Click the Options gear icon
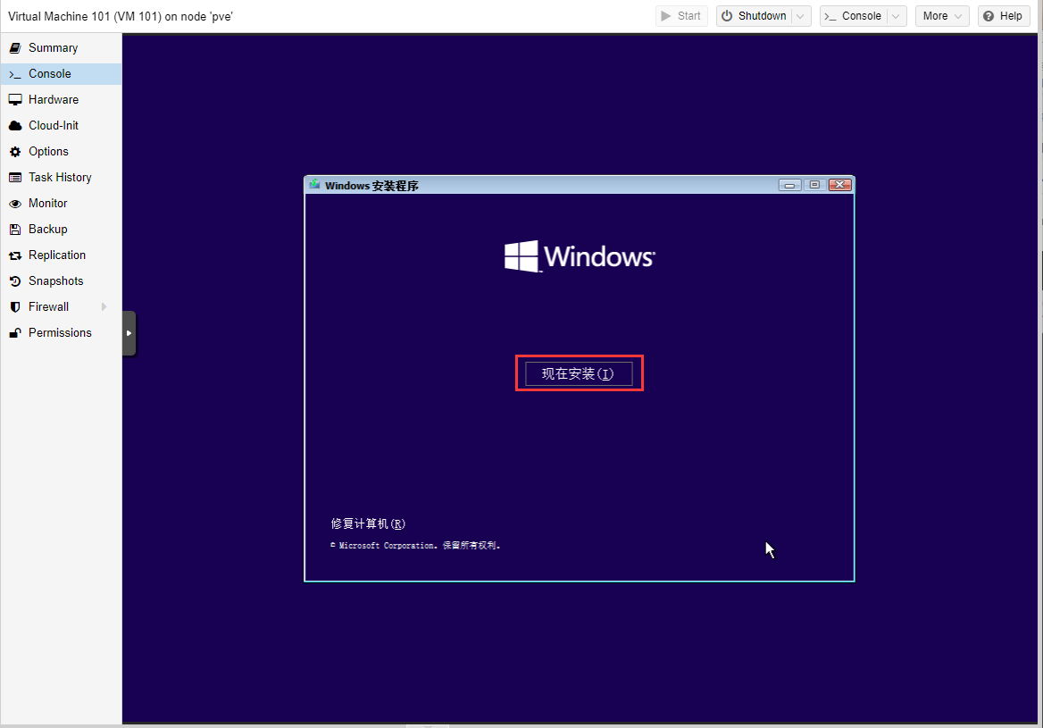This screenshot has width=1043, height=728. [x=15, y=152]
